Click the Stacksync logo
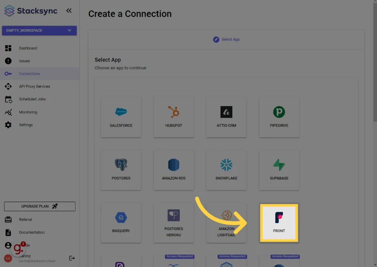The width and height of the screenshot is (377, 267). (31, 10)
